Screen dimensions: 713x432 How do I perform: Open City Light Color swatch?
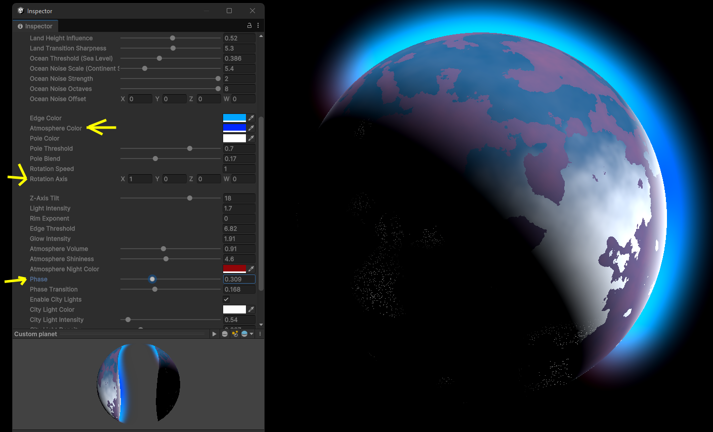234,309
